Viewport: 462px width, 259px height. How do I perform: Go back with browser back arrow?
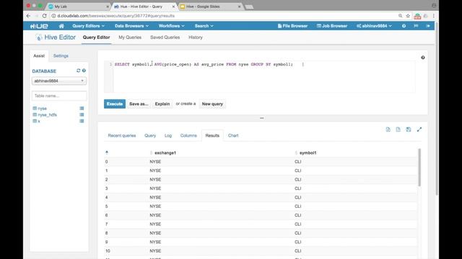28,16
